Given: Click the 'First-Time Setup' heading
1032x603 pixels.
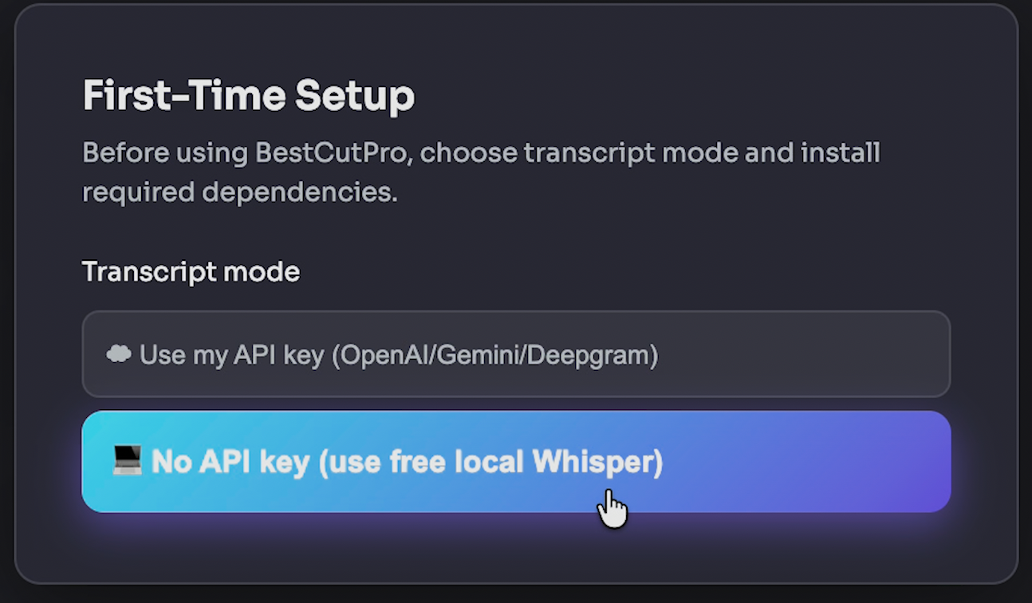Looking at the screenshot, I should 248,95.
